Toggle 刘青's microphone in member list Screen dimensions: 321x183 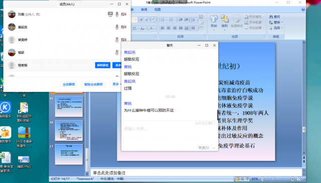[x=117, y=14]
